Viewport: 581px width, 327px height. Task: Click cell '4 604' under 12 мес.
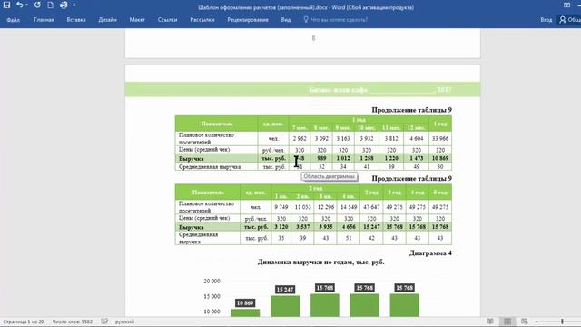click(x=417, y=139)
